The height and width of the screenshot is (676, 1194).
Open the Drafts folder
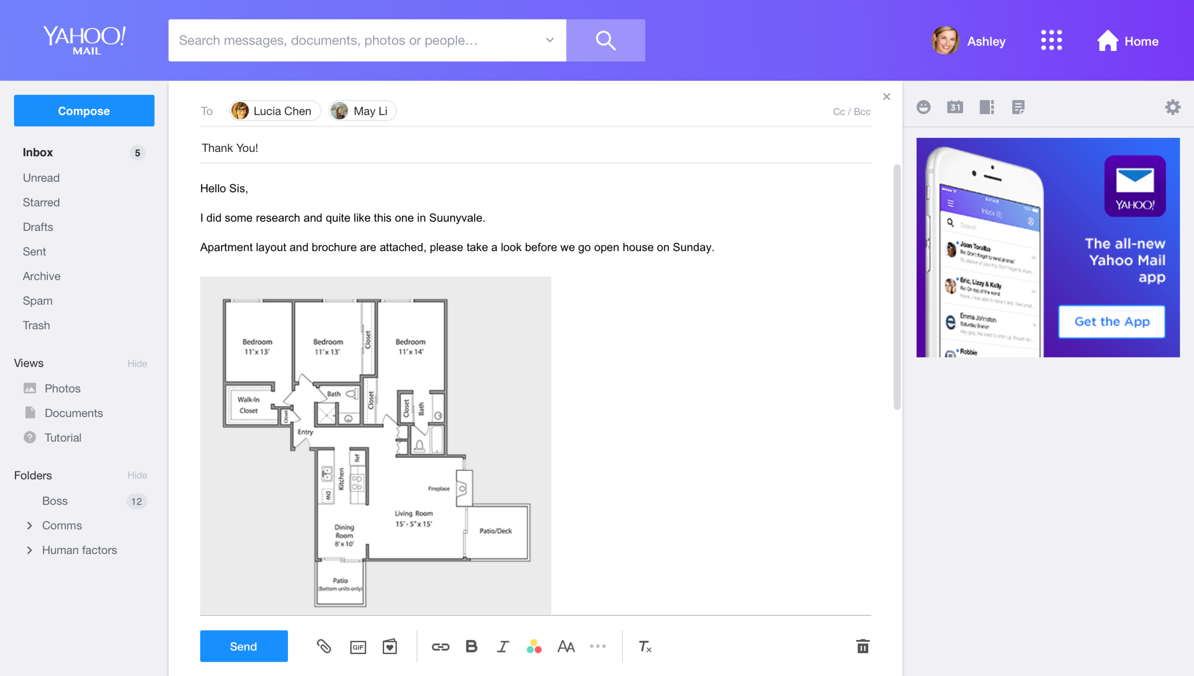pyautogui.click(x=38, y=227)
